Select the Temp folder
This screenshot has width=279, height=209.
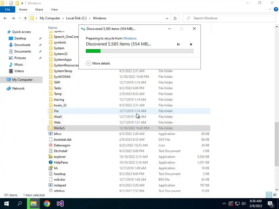58,94
